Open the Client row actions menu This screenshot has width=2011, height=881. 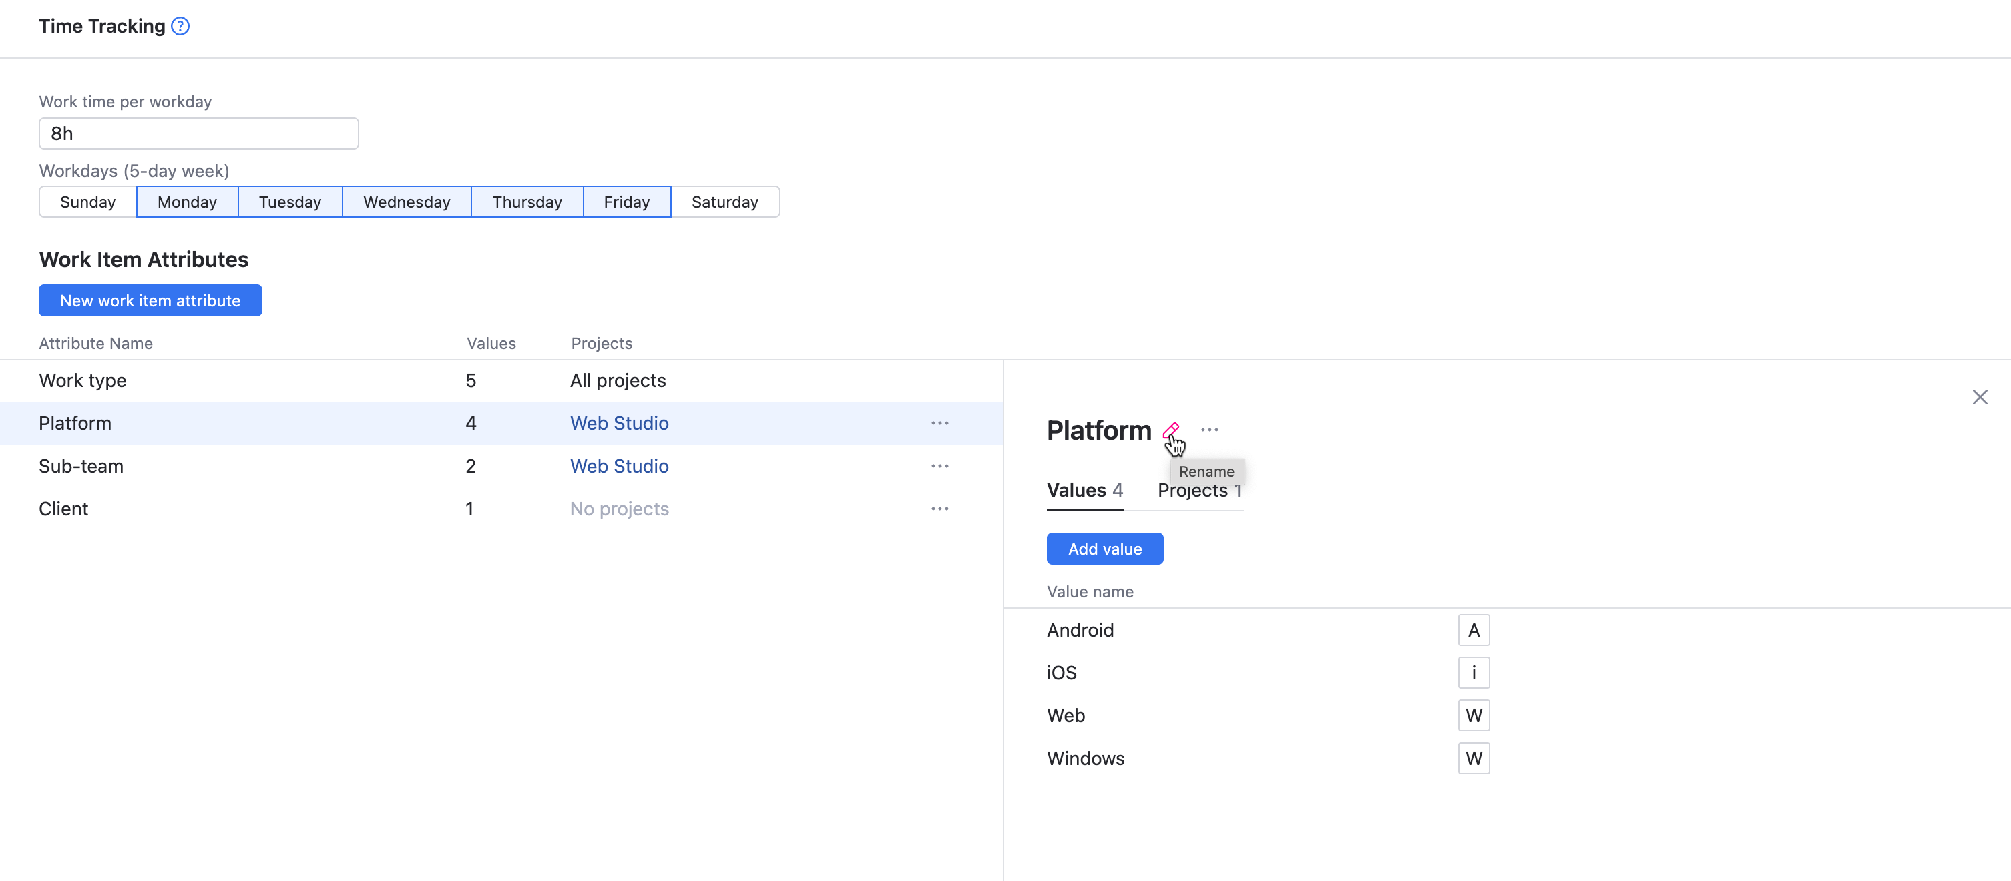point(940,508)
